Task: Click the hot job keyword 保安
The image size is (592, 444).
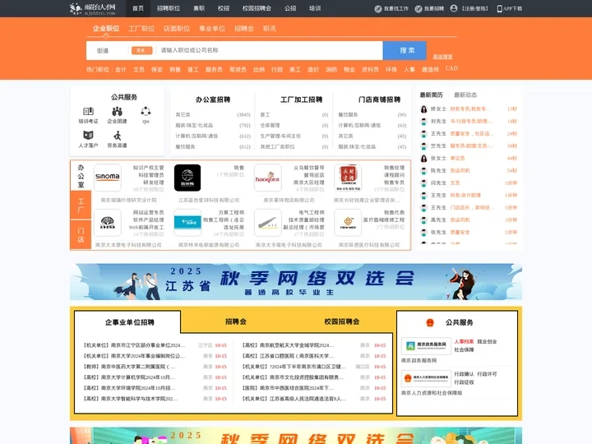Action: pyautogui.click(x=157, y=69)
